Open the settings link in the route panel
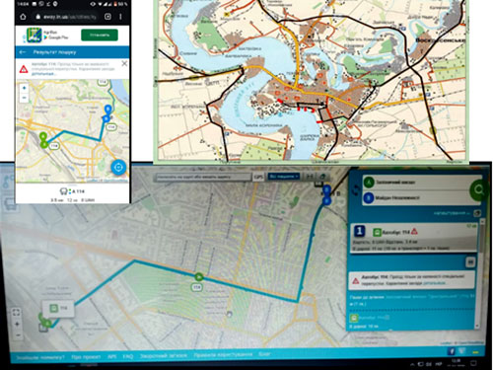 (x=452, y=213)
